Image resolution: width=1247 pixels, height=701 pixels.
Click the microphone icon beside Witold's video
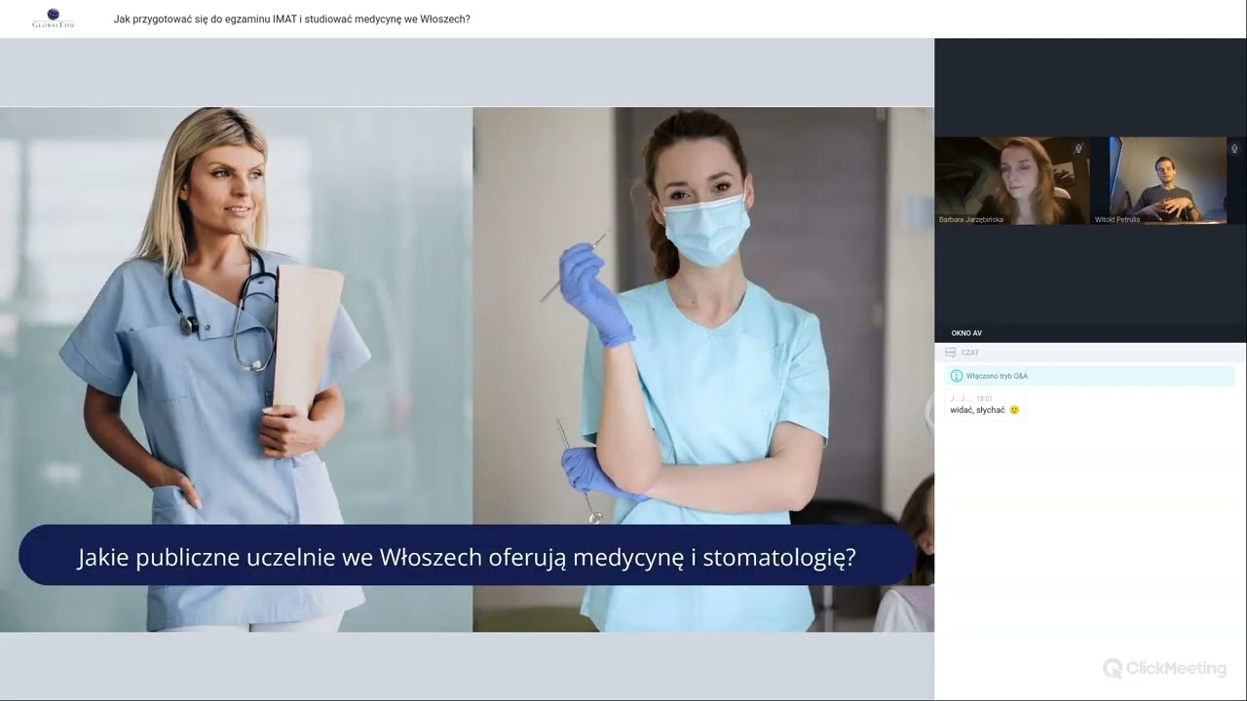click(1234, 149)
